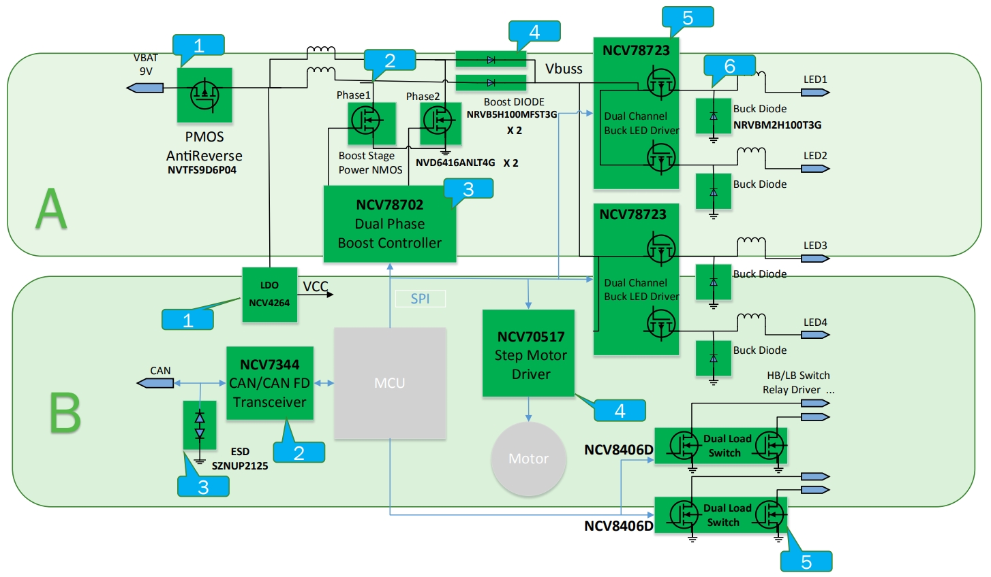The image size is (991, 577).
Task: Select the upper boost diode block
Action: click(x=491, y=60)
